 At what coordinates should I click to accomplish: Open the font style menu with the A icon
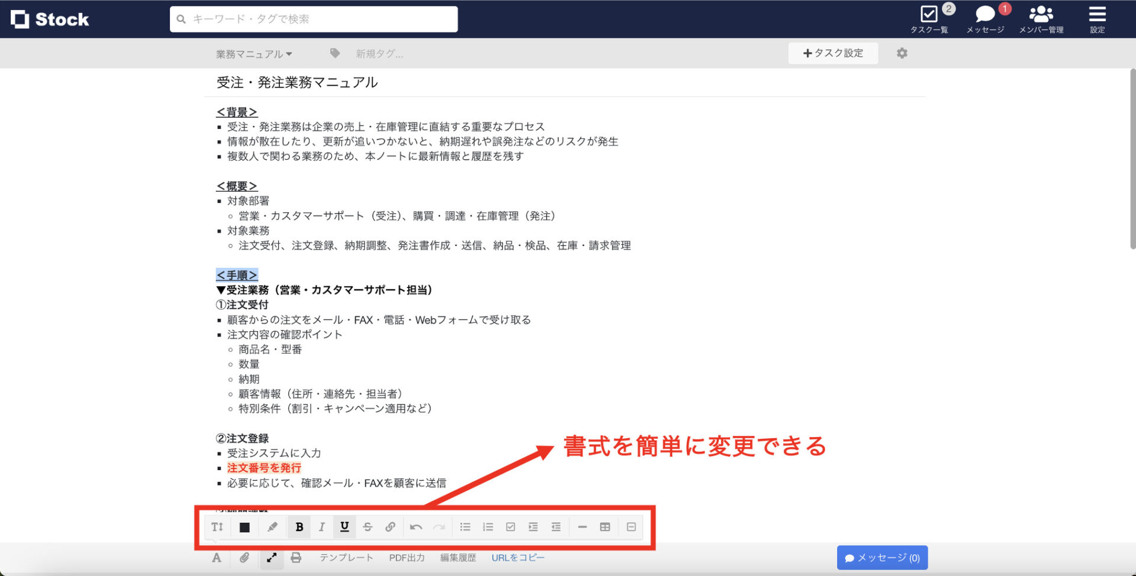click(217, 556)
